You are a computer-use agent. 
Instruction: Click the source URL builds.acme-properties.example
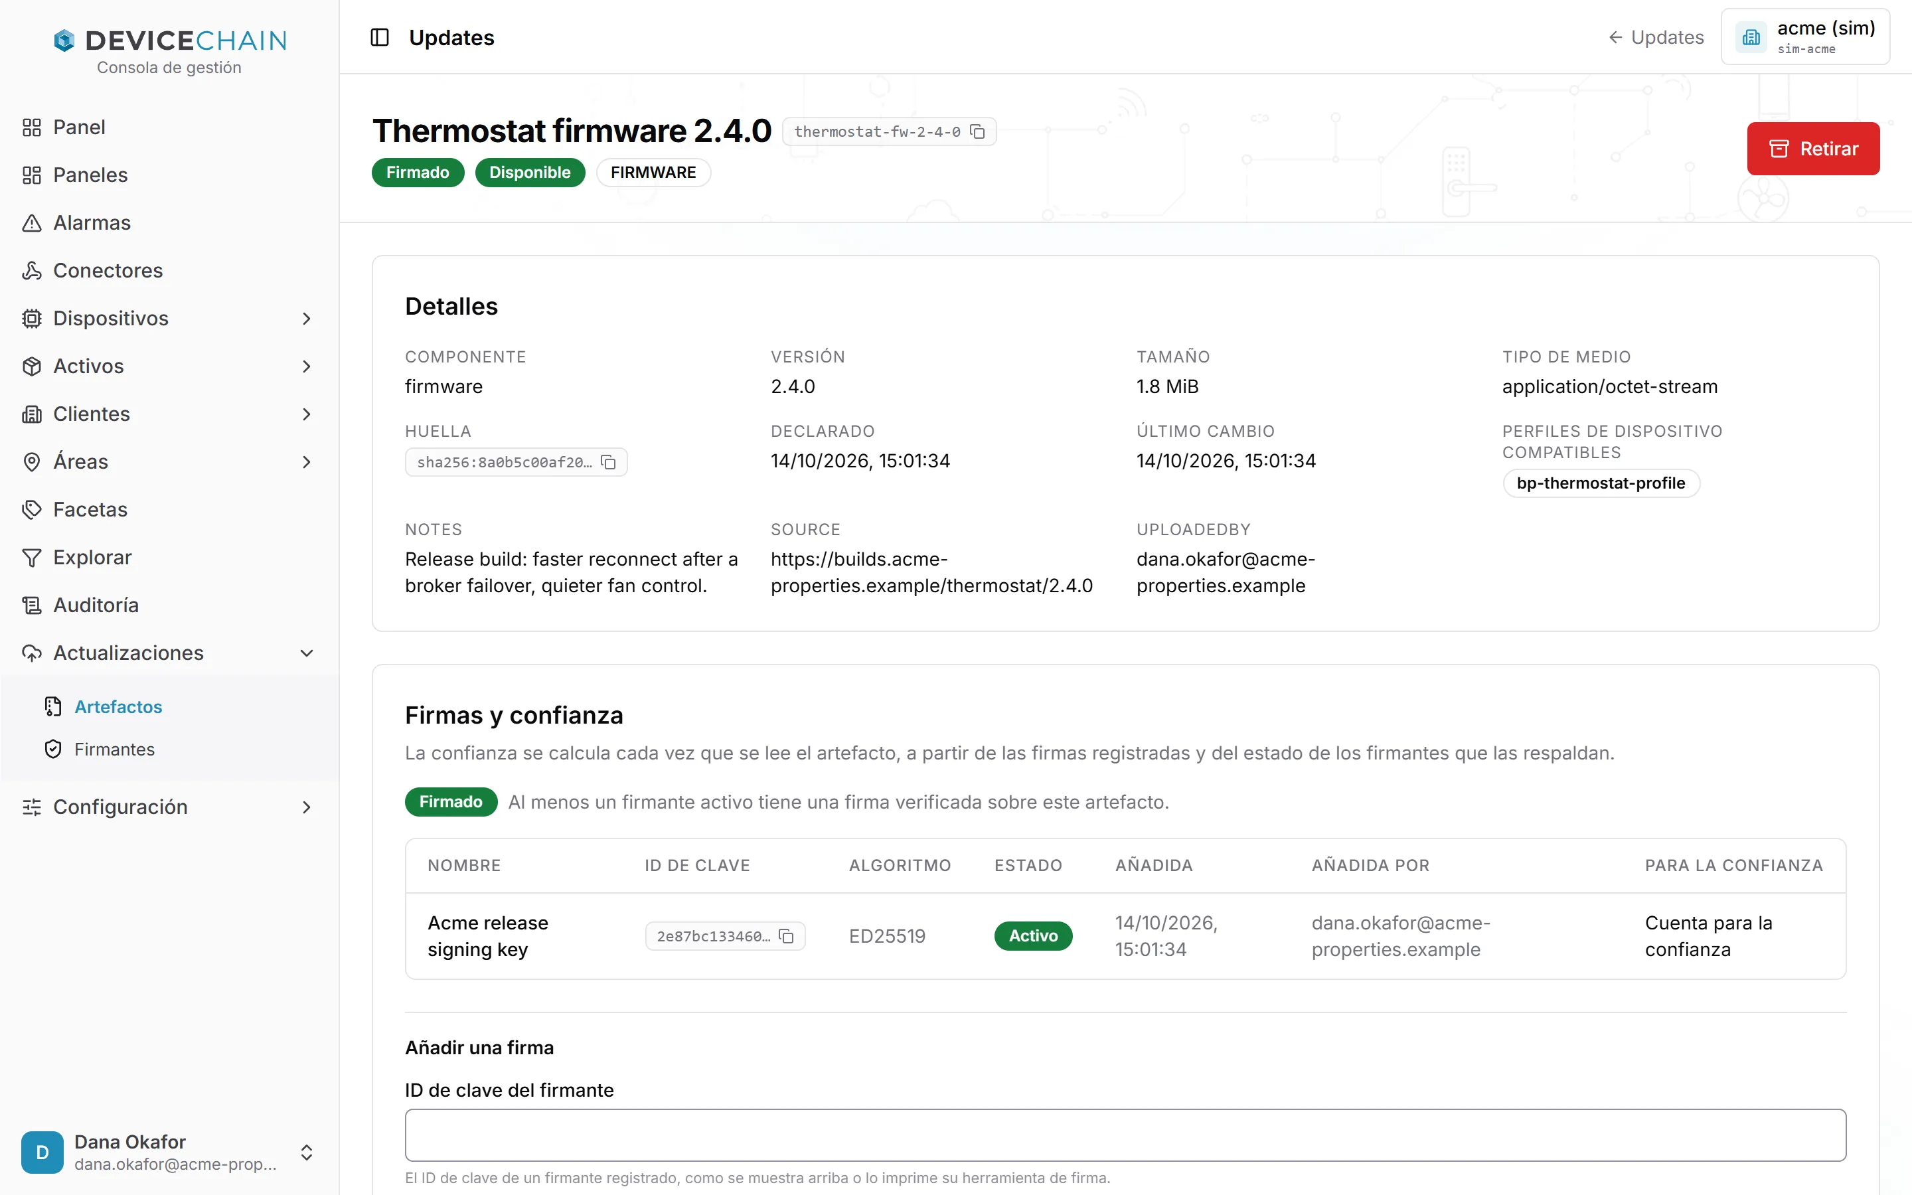tap(931, 572)
